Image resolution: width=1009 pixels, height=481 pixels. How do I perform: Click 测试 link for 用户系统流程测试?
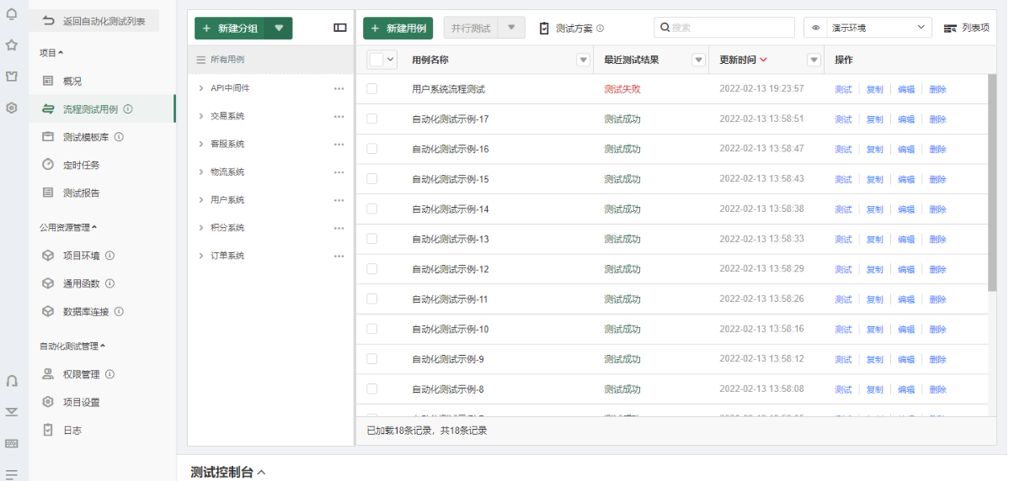coord(843,89)
